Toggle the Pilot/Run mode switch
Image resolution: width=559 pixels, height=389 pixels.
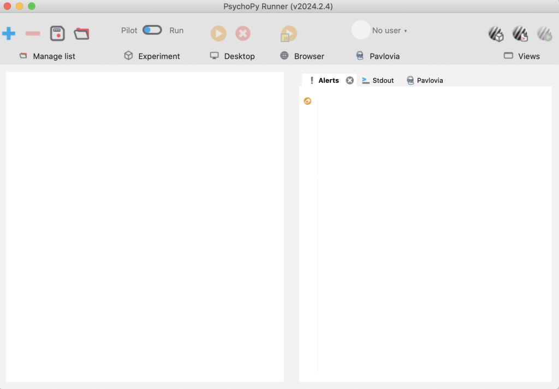point(152,30)
